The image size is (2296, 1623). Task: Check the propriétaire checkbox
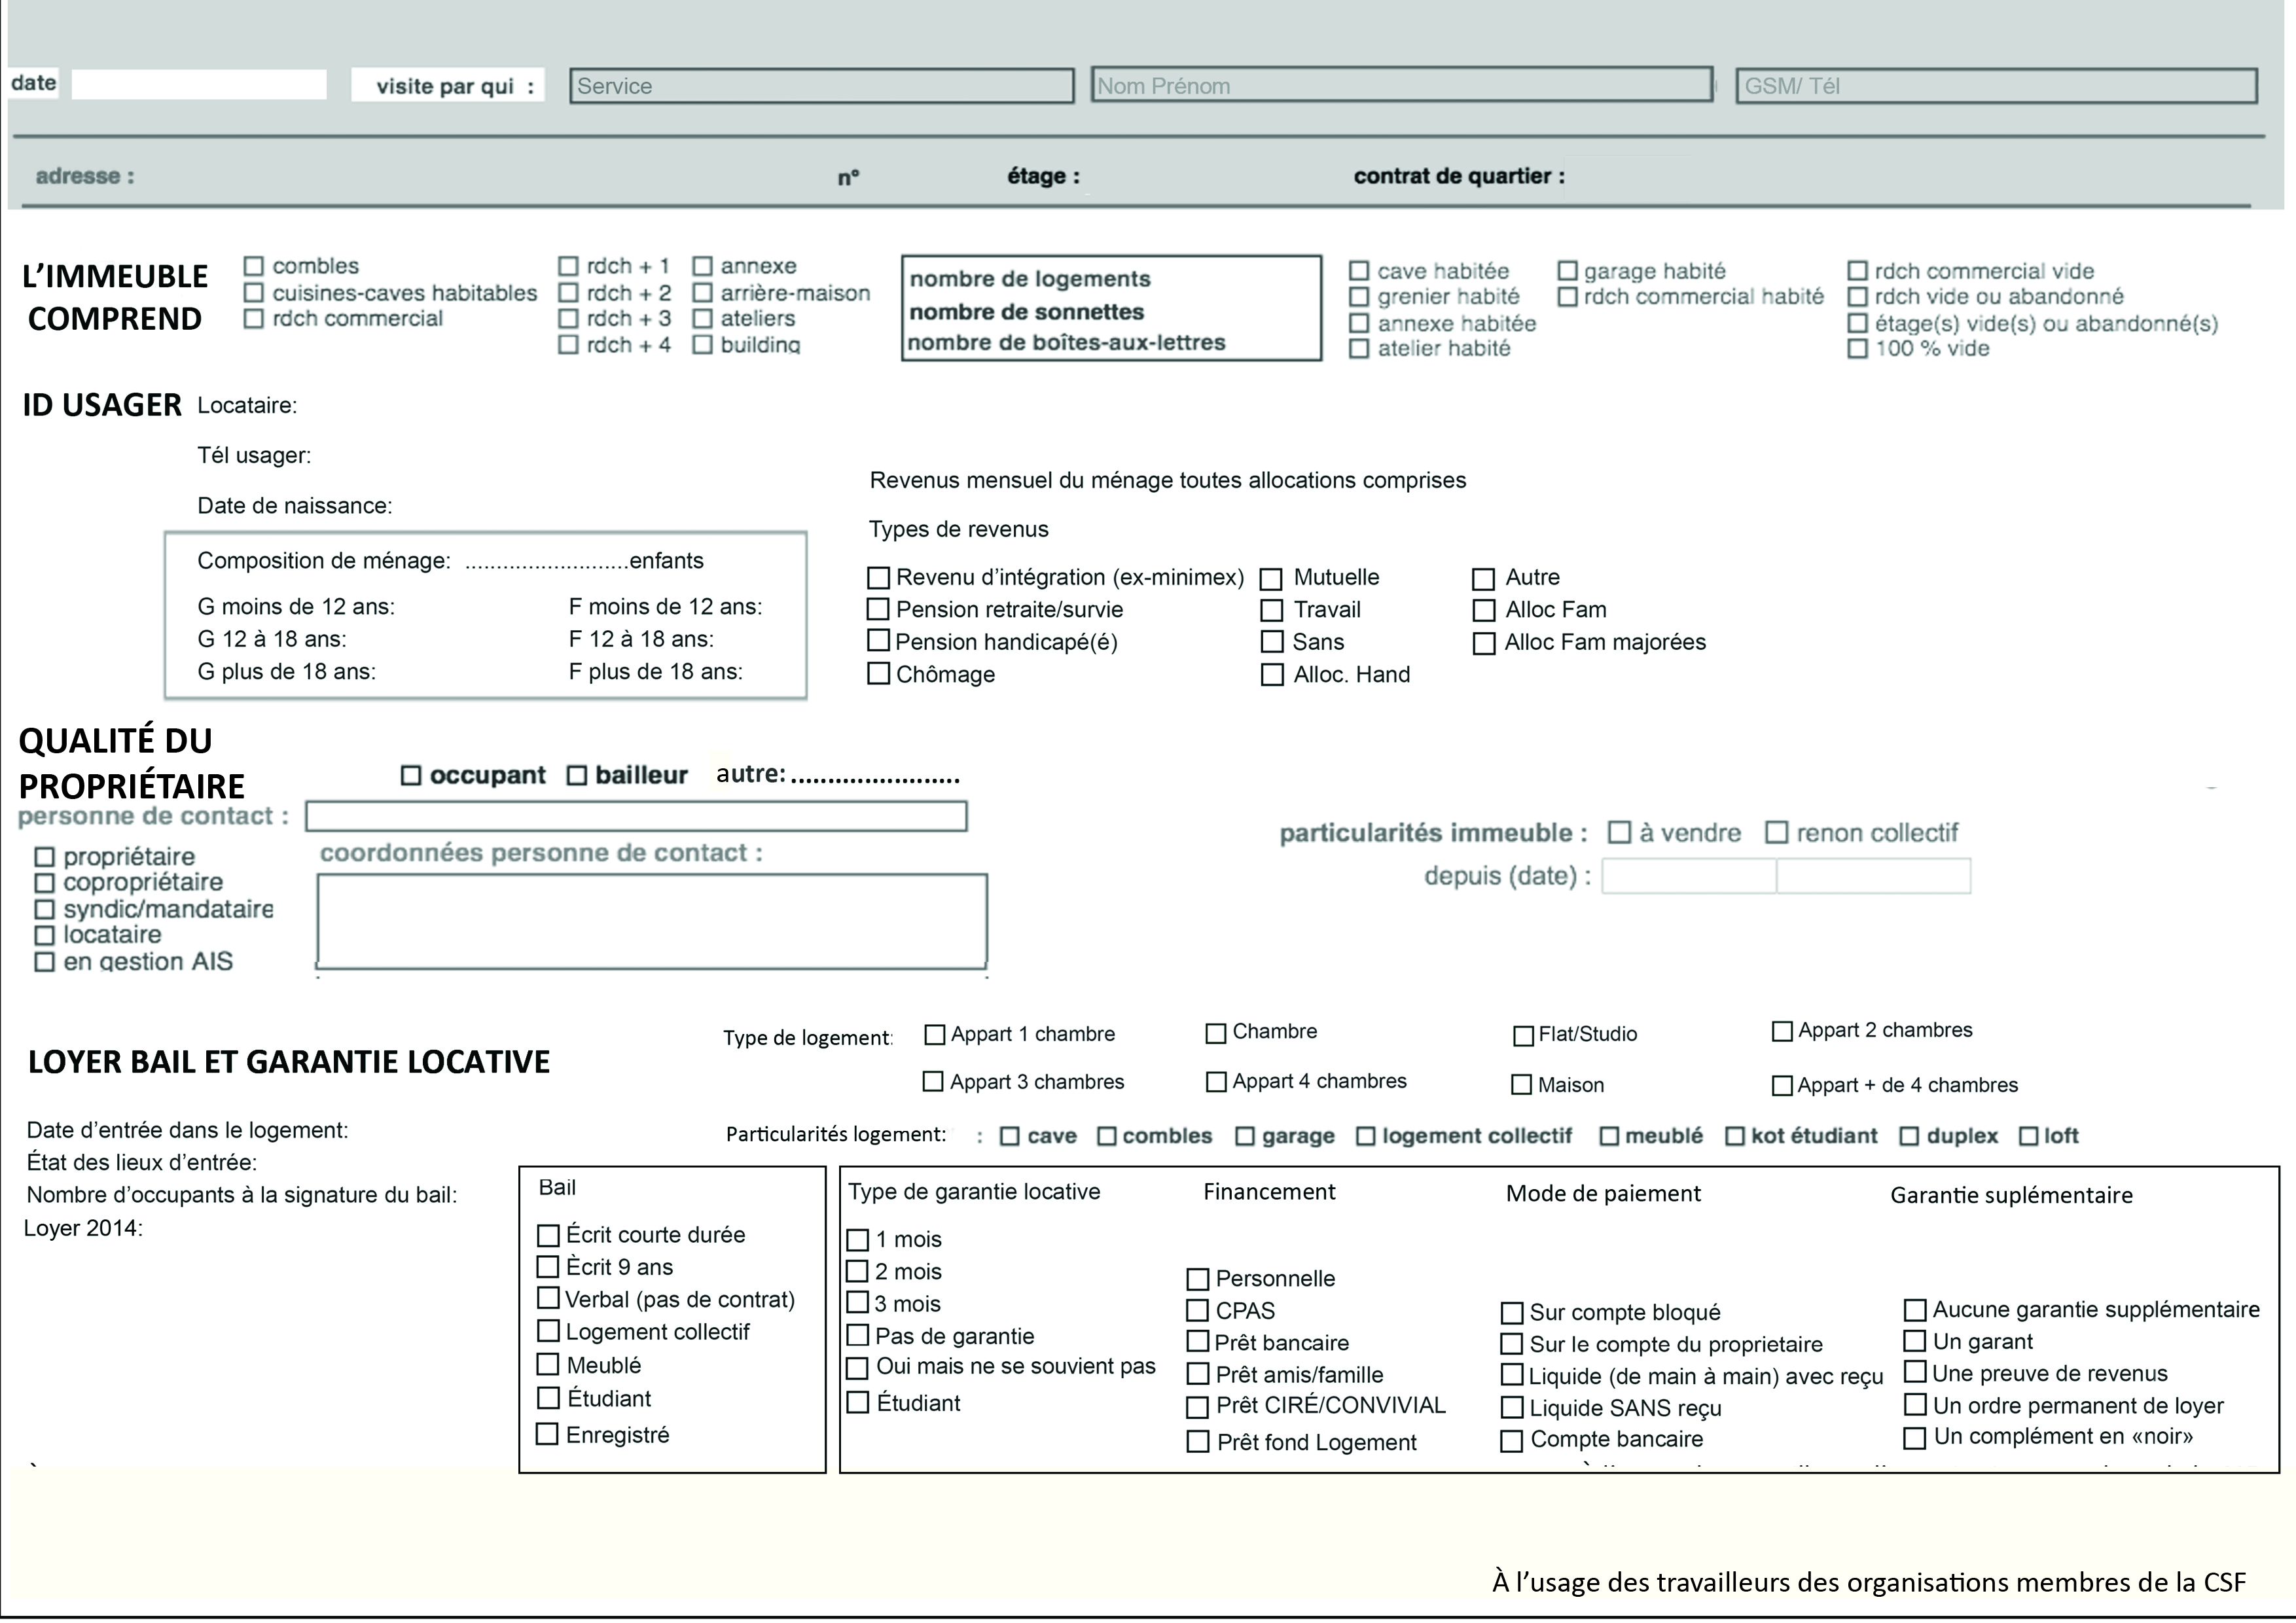click(x=44, y=857)
